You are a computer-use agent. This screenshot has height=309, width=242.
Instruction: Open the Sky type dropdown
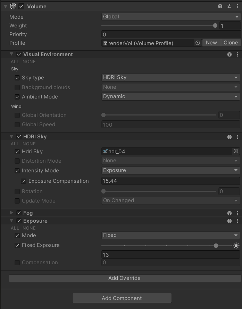[x=170, y=77]
